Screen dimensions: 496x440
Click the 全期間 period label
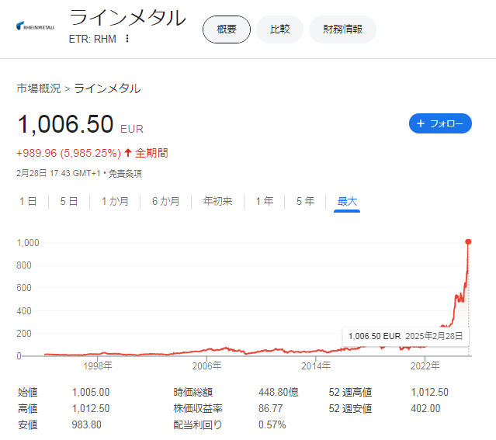pos(151,153)
